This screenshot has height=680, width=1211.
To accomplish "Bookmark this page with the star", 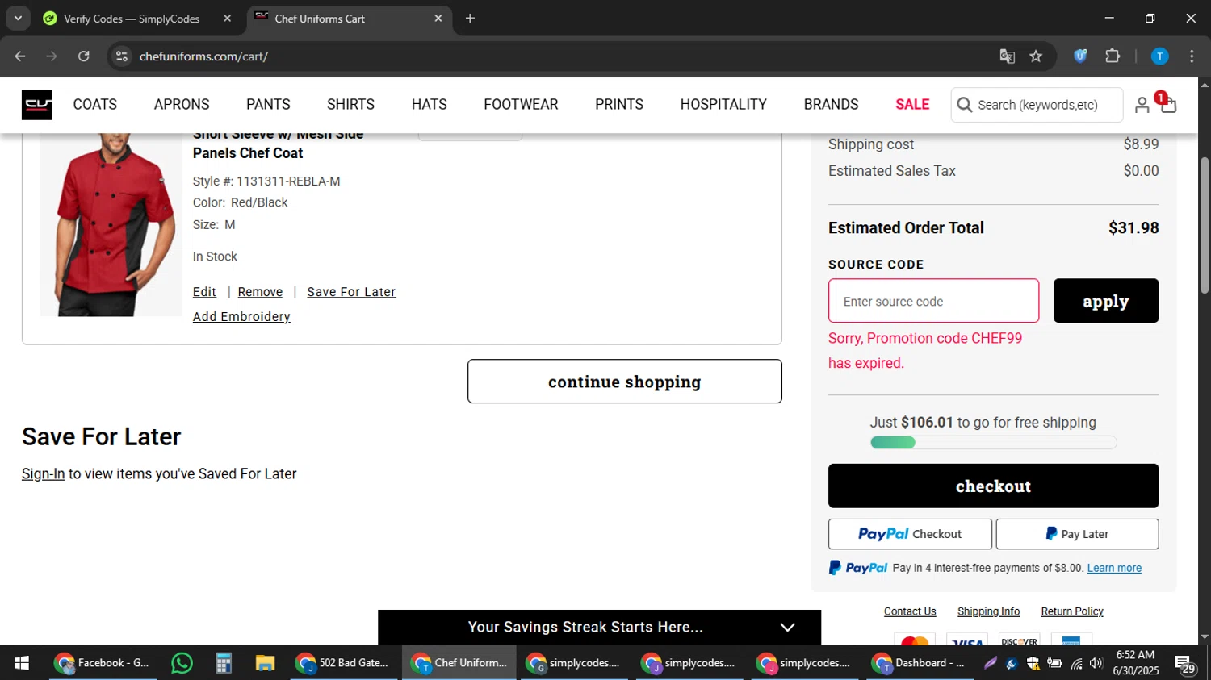I will coord(1036,56).
